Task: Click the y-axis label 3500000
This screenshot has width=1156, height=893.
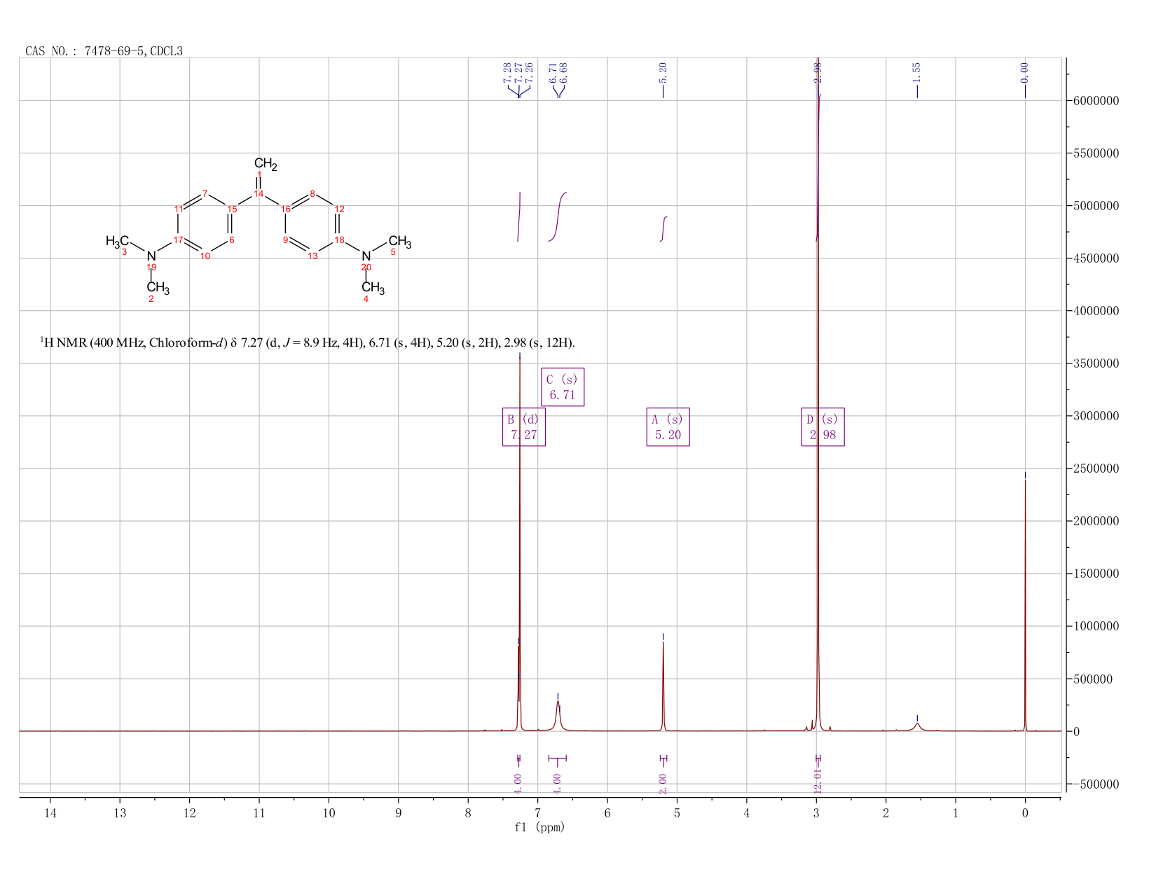Action: (x=1096, y=364)
